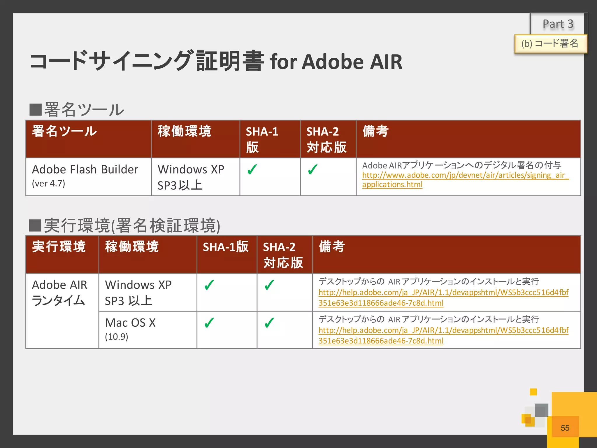Click the 備考 header in runtime table
The height and width of the screenshot is (448, 597).
click(x=447, y=255)
